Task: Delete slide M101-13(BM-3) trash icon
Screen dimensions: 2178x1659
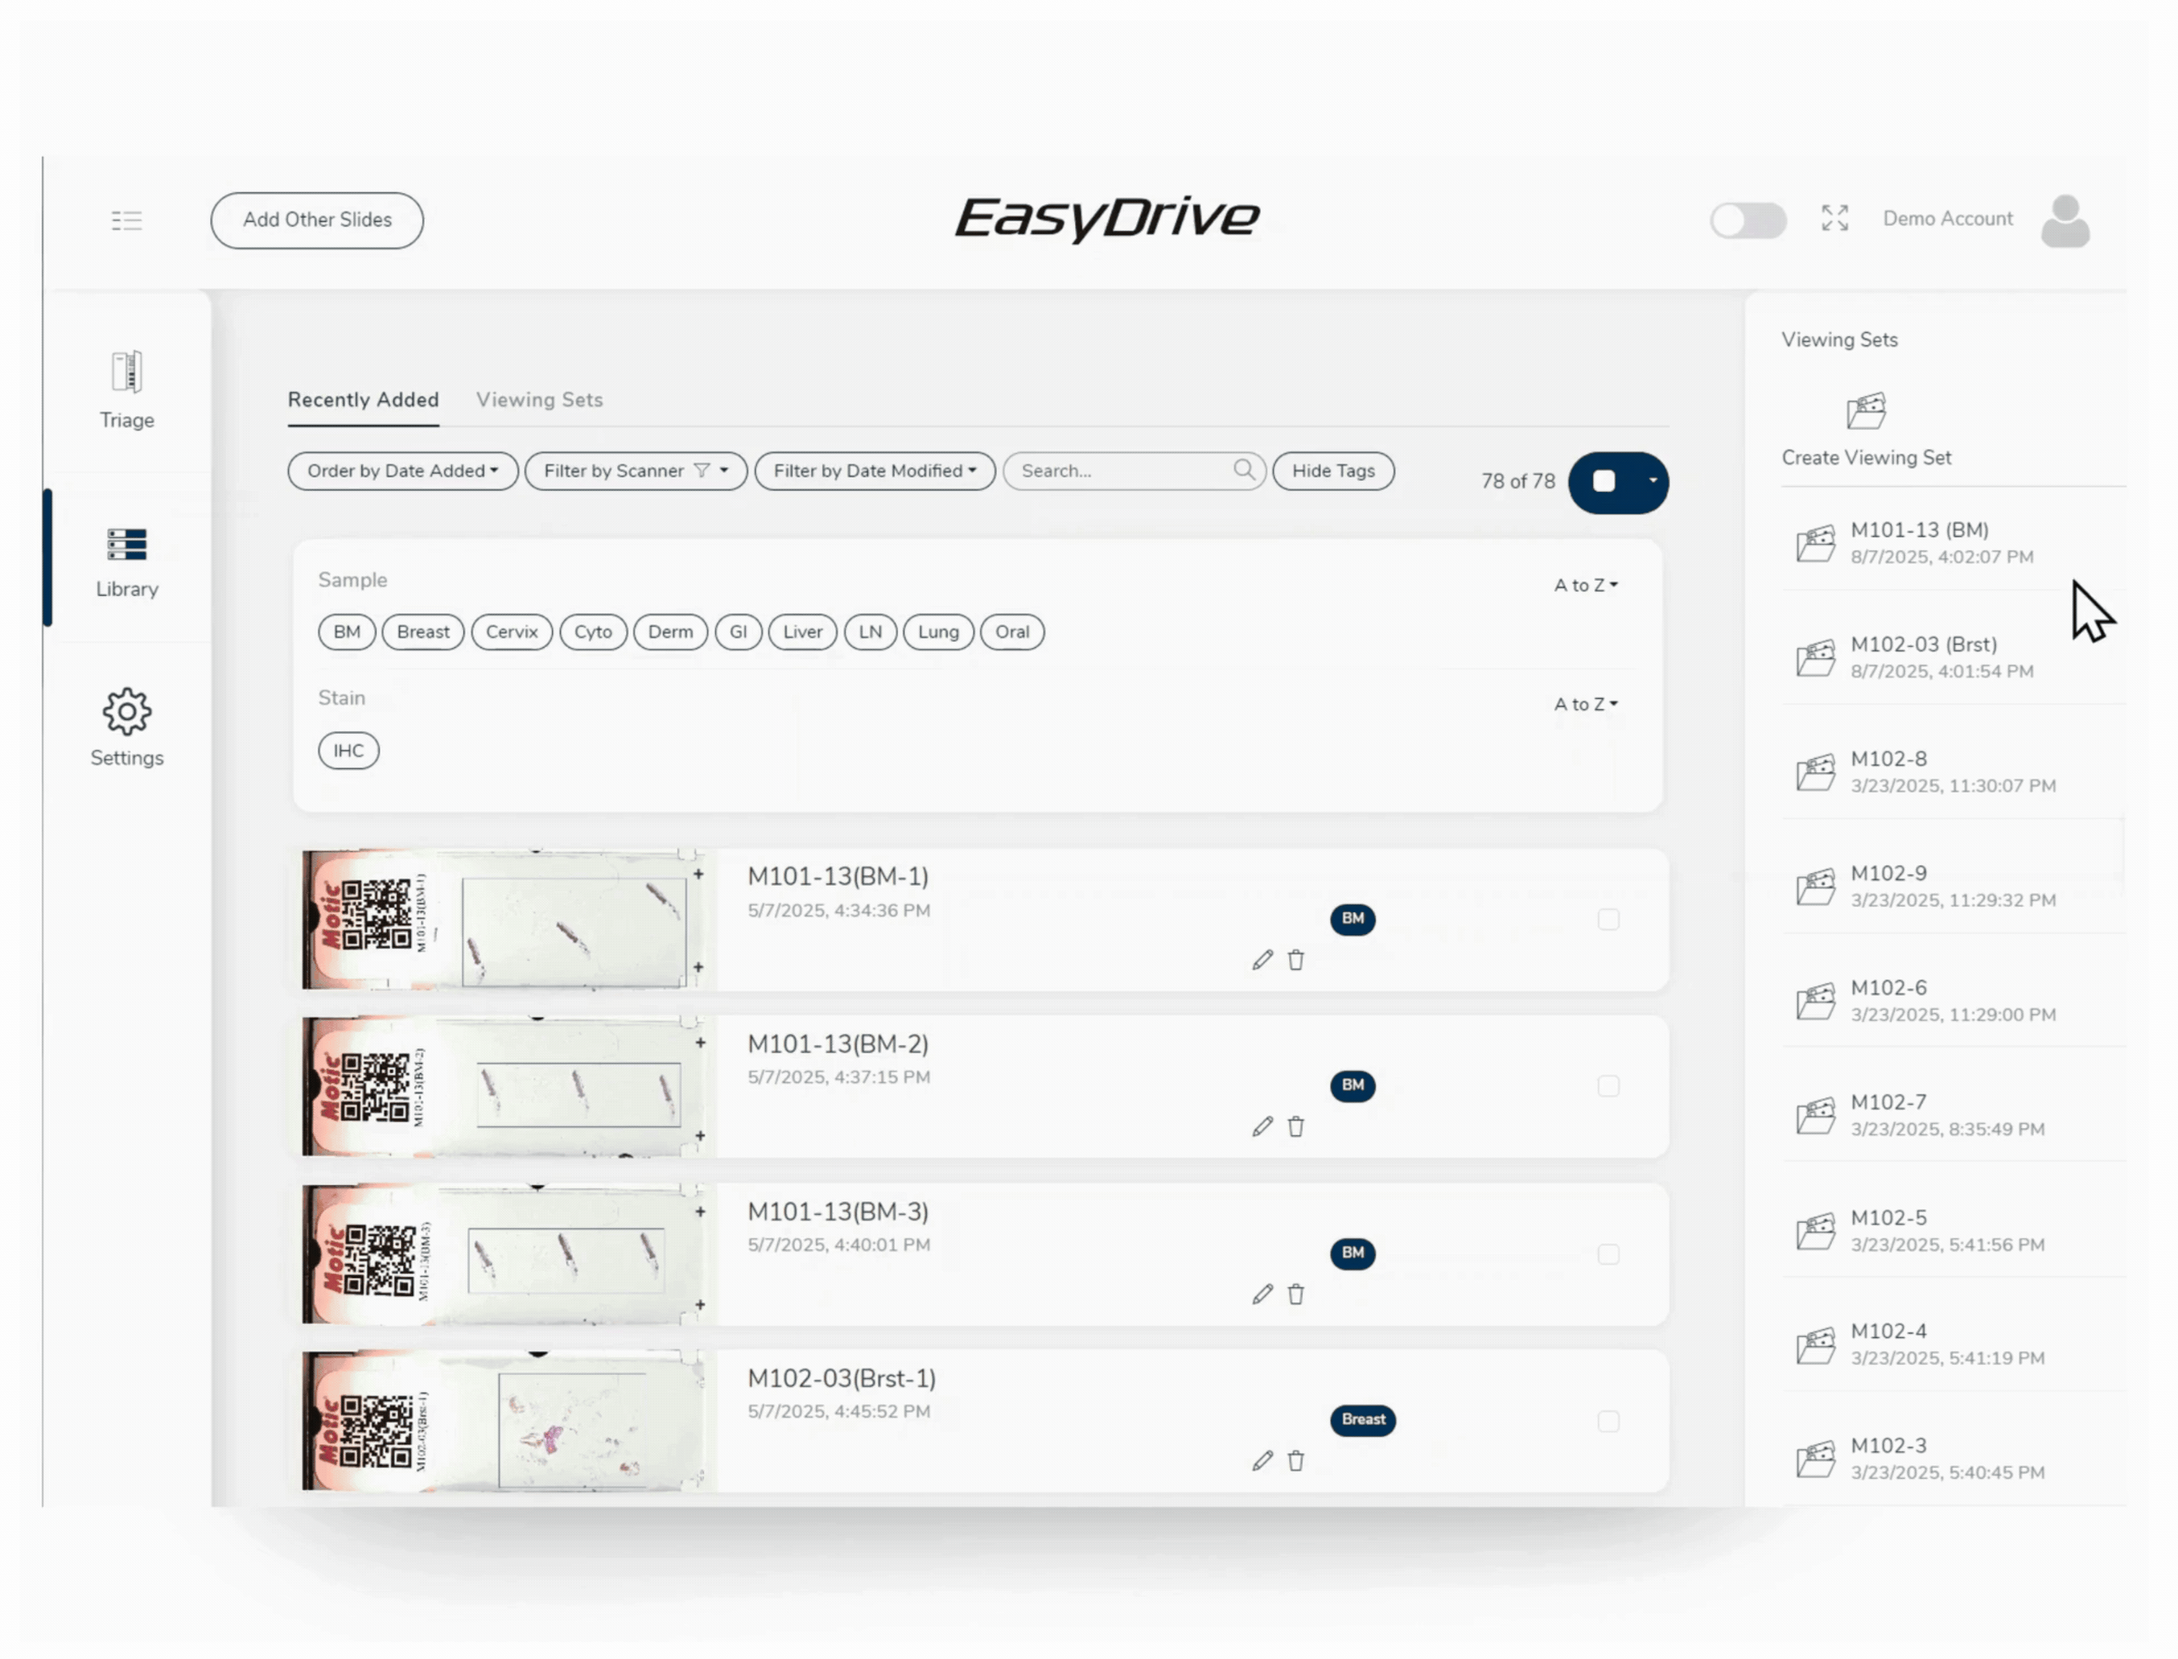Action: (x=1295, y=1294)
